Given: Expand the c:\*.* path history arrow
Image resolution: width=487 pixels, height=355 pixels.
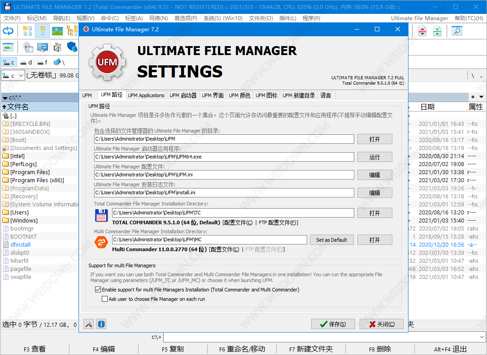Looking at the screenshot, I should click(x=5, y=98).
